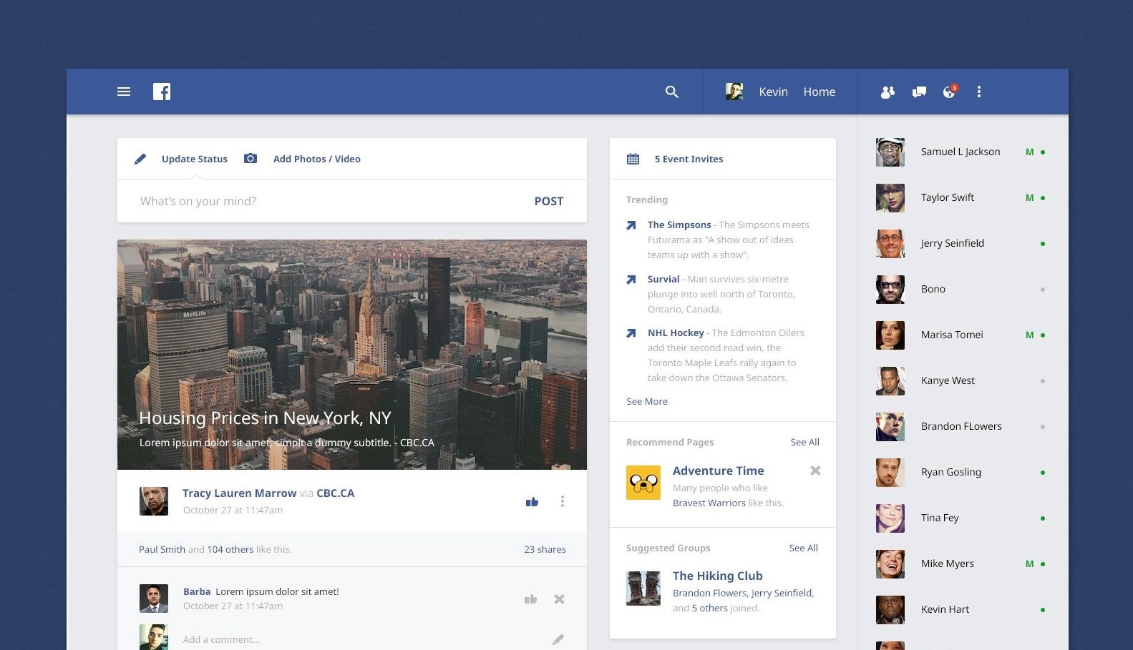Image resolution: width=1133 pixels, height=650 pixels.
Task: Click the pencil icon beside Update Status
Action: tap(140, 159)
